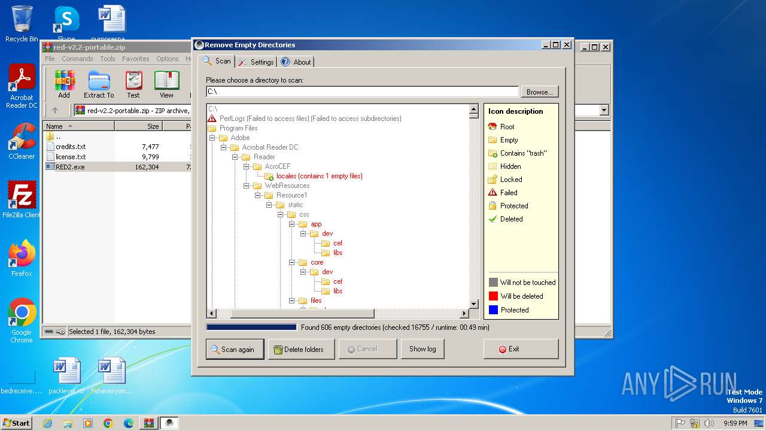Click the Test icon in WinRAR toolbar
Image resolution: width=766 pixels, height=431 pixels.
[133, 84]
